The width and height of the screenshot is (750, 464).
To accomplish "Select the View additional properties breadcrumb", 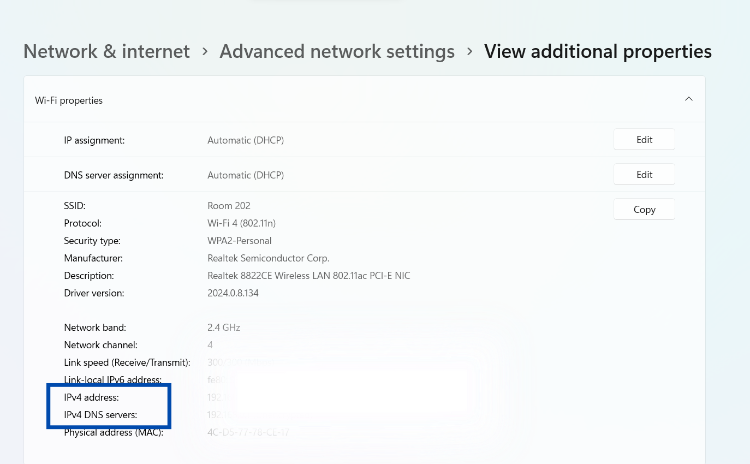I will point(598,50).
